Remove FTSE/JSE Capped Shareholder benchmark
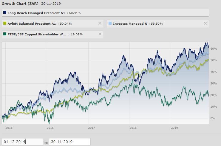 coord(100,34)
